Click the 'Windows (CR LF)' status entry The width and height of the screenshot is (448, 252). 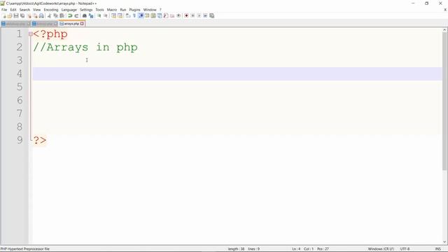381,249
